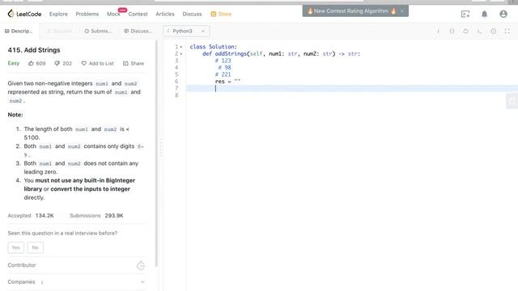Screen dimensions: 518x291
Task: Open the Articles section
Action: pyautogui.click(x=165, y=14)
